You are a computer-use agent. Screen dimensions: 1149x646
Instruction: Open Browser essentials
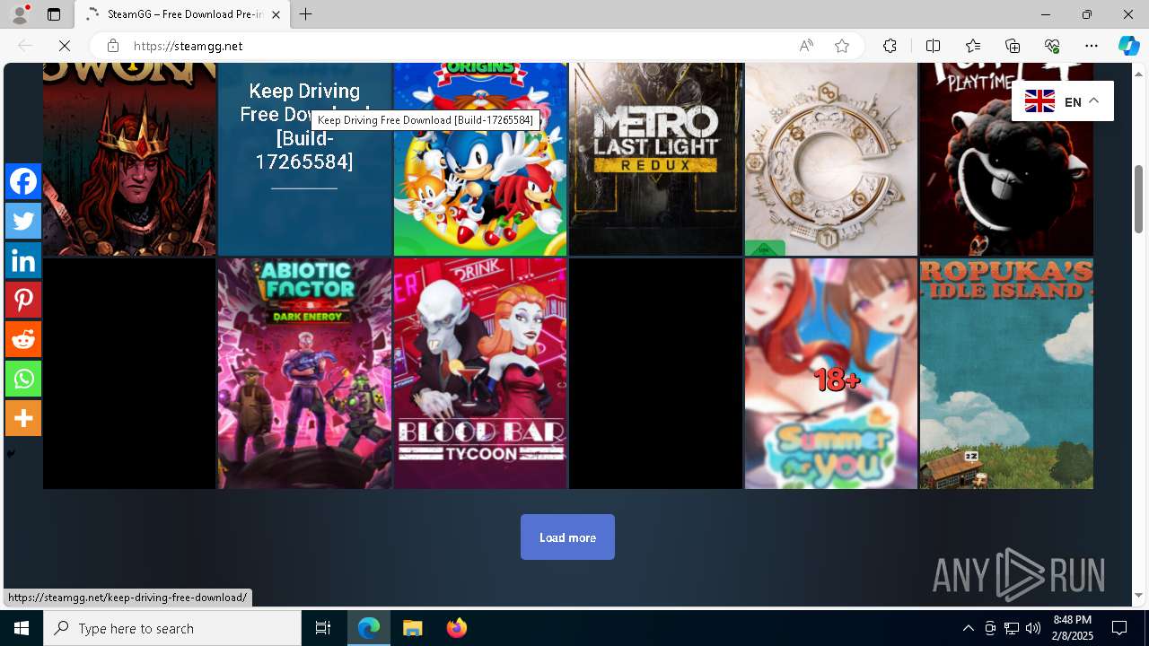click(1052, 46)
